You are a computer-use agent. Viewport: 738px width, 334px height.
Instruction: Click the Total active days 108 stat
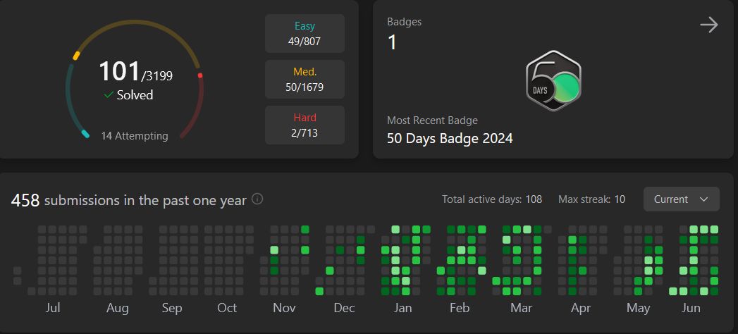pos(492,199)
